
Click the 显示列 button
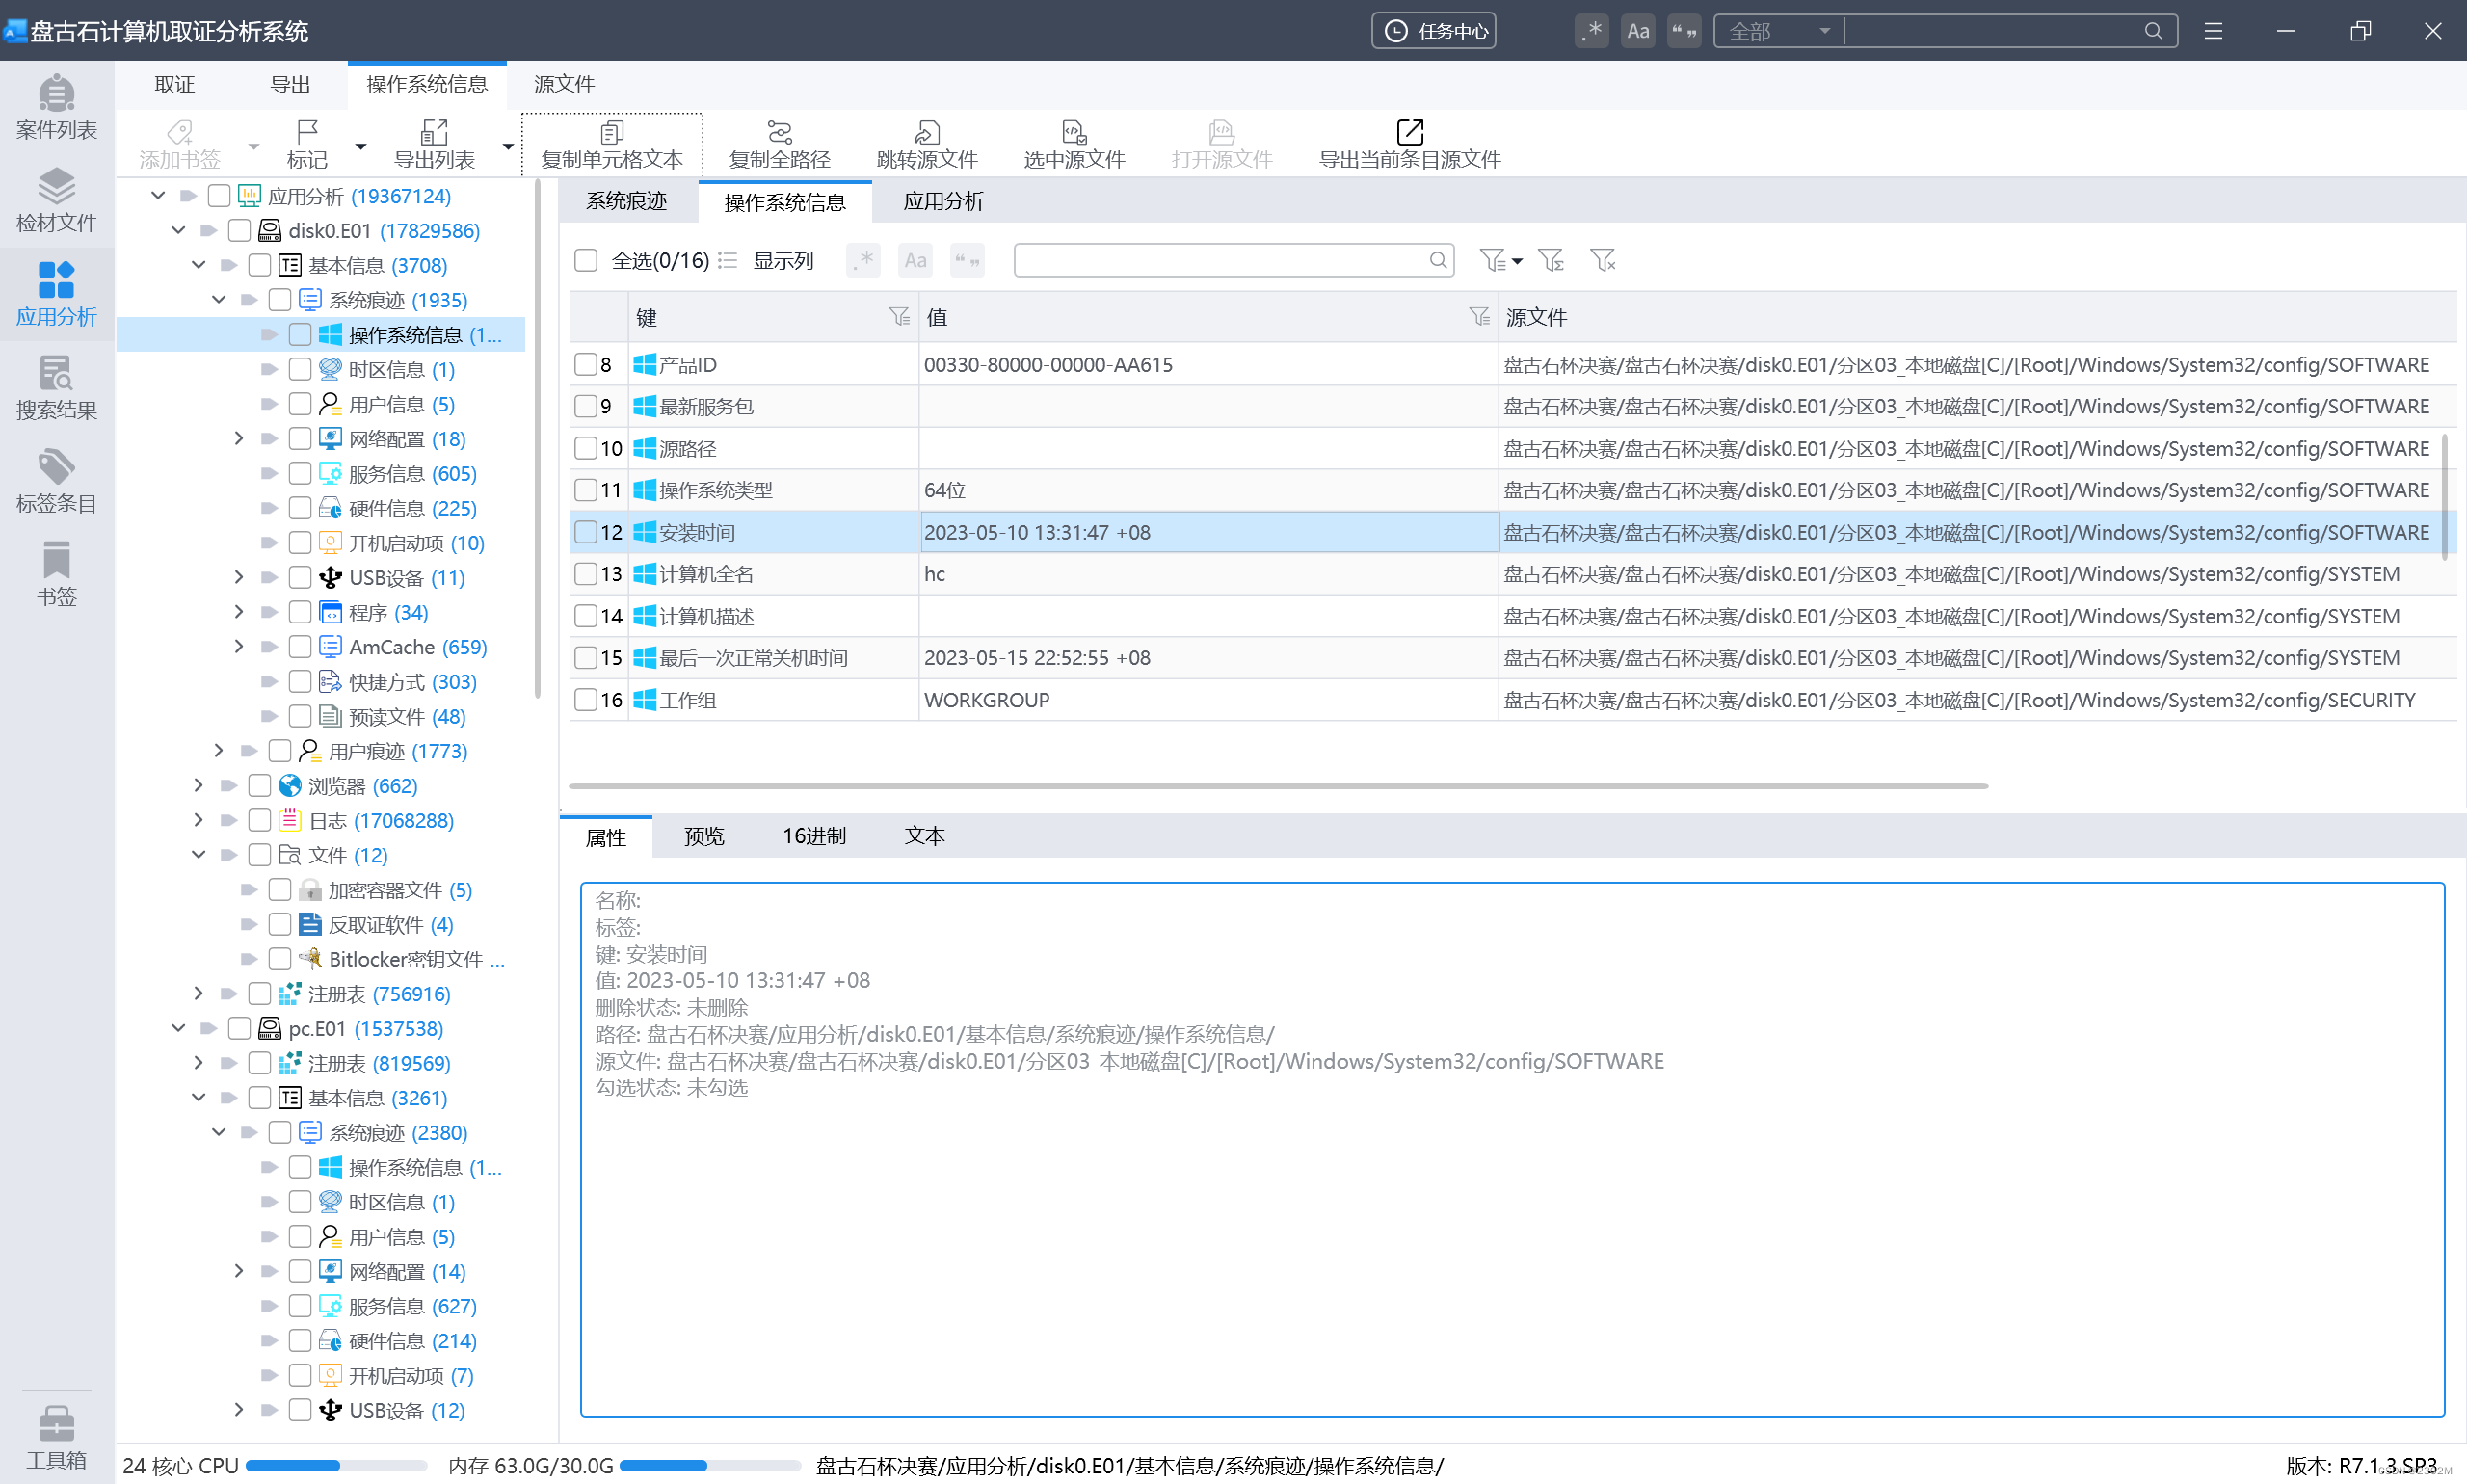(x=783, y=260)
